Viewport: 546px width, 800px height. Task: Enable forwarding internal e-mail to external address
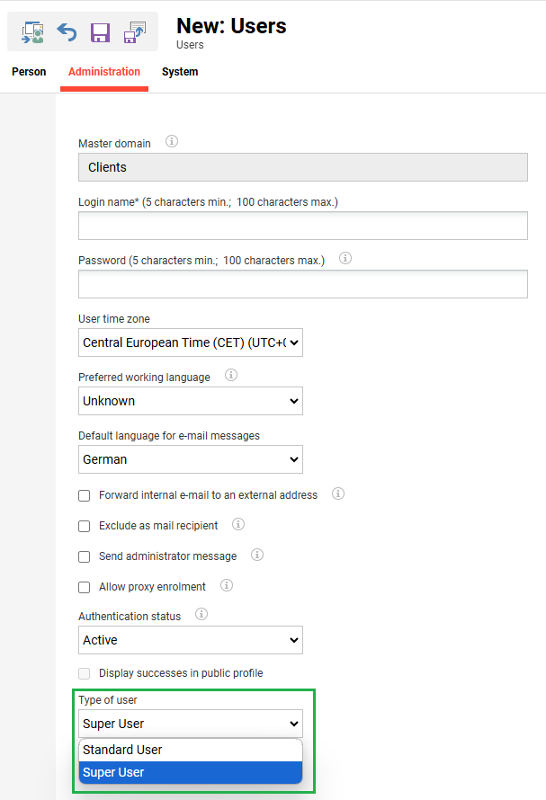84,495
